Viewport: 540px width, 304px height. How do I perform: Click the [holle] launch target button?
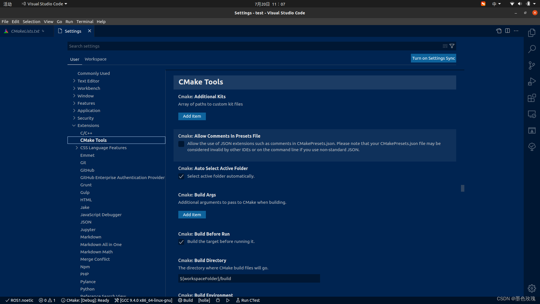204,300
